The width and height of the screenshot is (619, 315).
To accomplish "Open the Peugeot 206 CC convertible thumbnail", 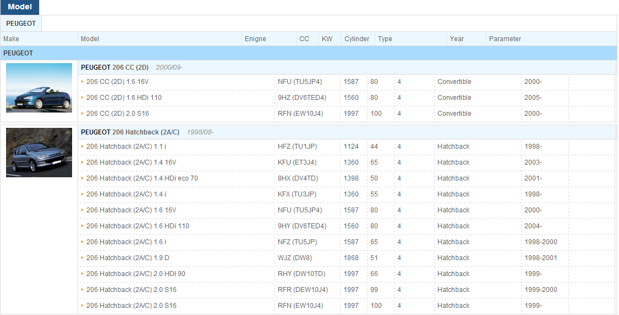I will [39, 88].
